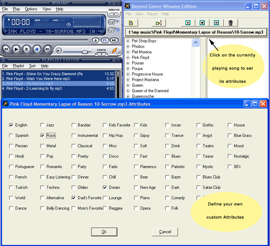Image resolution: width=270 pixels, height=246 pixels.
Task: Check the Gothic checkbox
Action: coord(199,125)
